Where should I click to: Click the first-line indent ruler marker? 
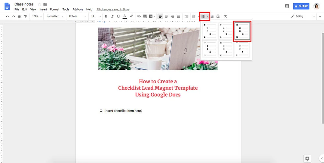pyautogui.click(x=100, y=21)
